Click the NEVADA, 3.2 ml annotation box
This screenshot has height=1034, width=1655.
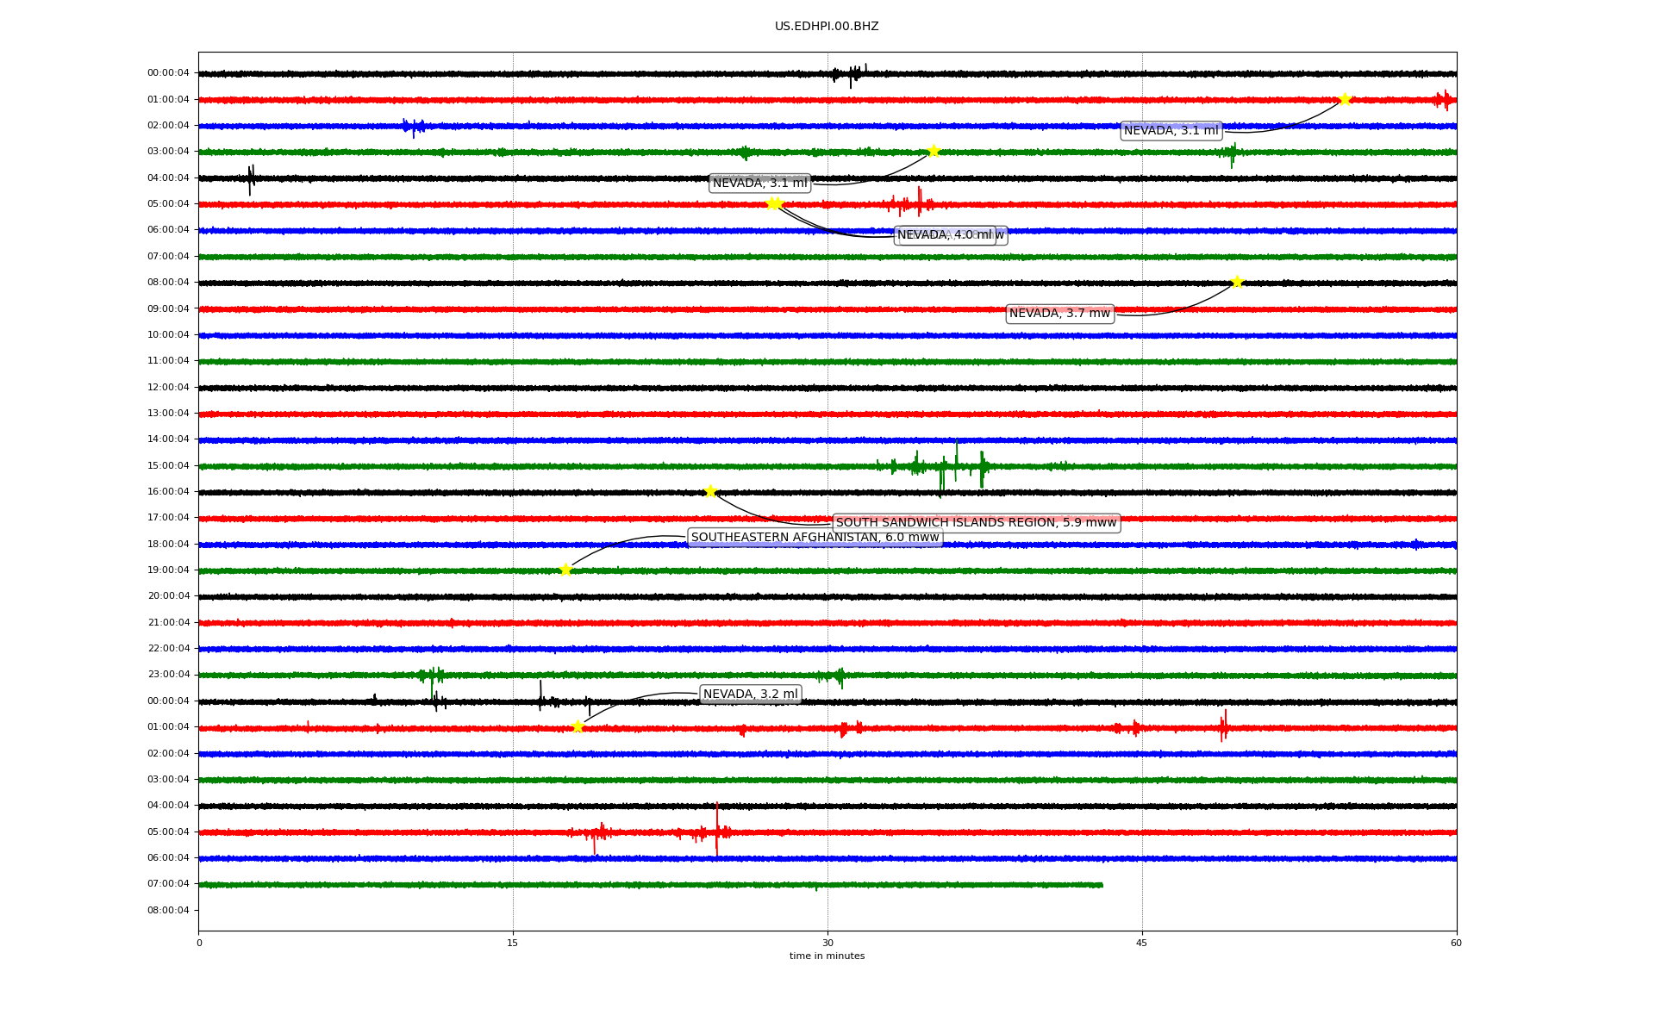pyautogui.click(x=751, y=695)
